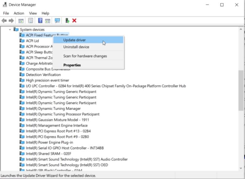245x179 pixels.
Task: Select Intel(R) Management Engine Interface text
Action: [x=57, y=125]
